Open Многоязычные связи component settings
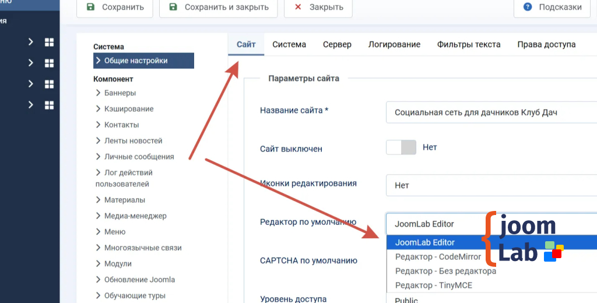This screenshot has width=597, height=303. 143,248
